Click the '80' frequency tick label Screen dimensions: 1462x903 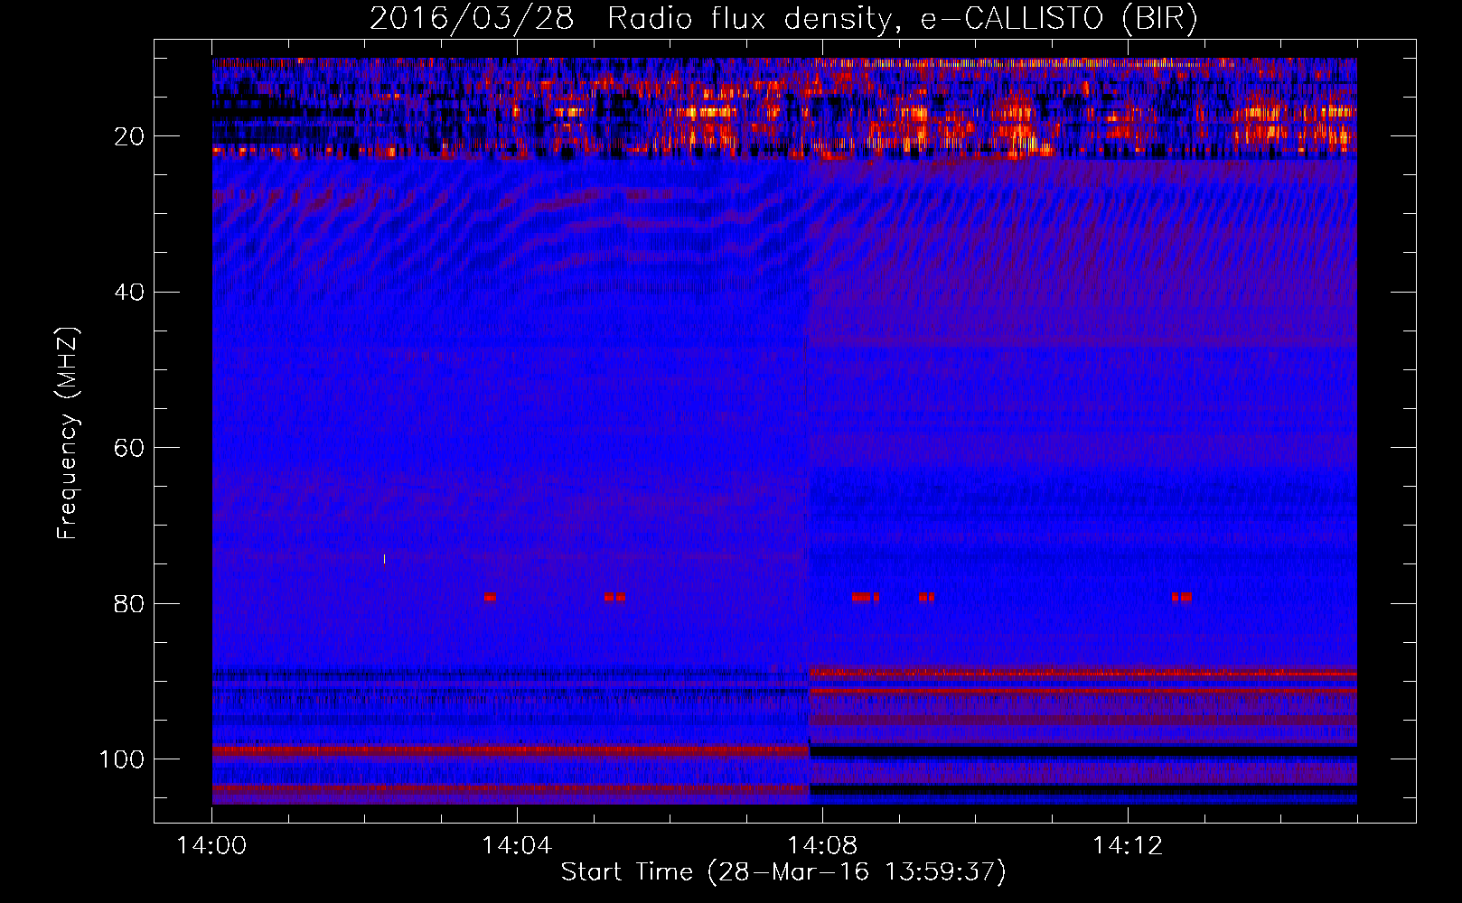coord(129,604)
